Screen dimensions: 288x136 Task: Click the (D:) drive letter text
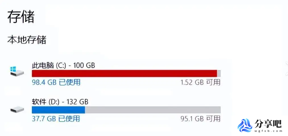pyautogui.click(x=54, y=102)
